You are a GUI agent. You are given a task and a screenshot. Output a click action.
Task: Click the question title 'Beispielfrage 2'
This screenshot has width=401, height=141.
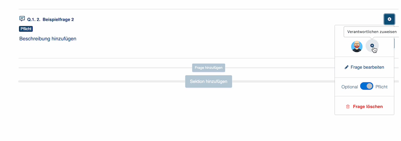(x=58, y=19)
